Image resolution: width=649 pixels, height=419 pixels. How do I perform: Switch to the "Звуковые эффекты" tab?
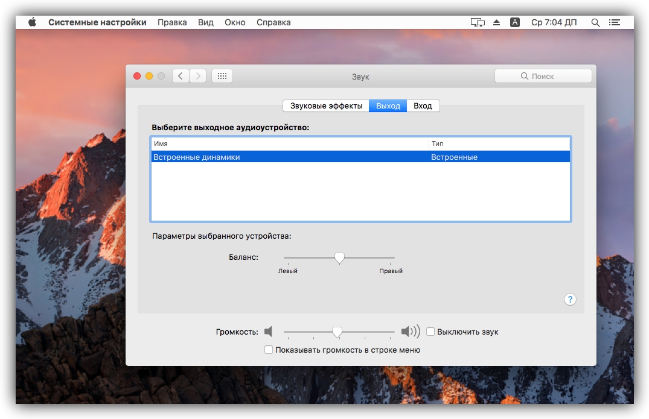click(326, 106)
